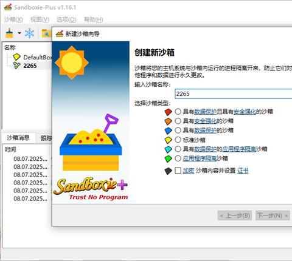Image resolution: width=292 pixels, height=261 pixels.
Task: Open 数据保护 link in the red box option
Action: [206, 112]
